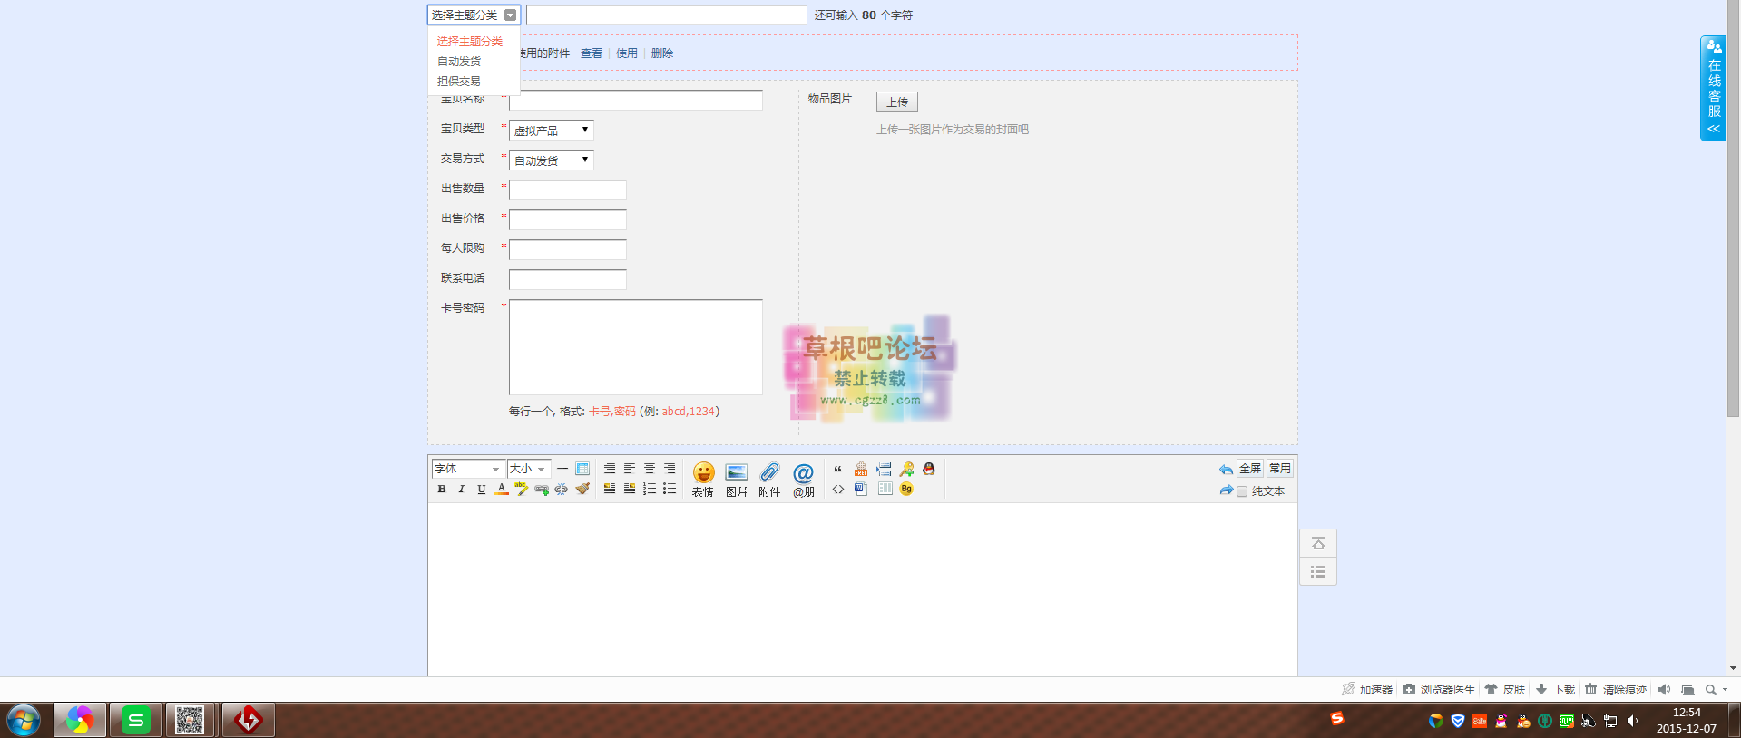This screenshot has height=738, width=1741.
Task: Click the 上传 upload button
Action: point(897,102)
